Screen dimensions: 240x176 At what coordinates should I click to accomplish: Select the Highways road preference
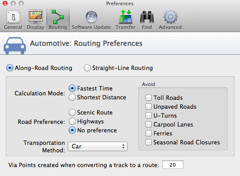[x=72, y=121]
